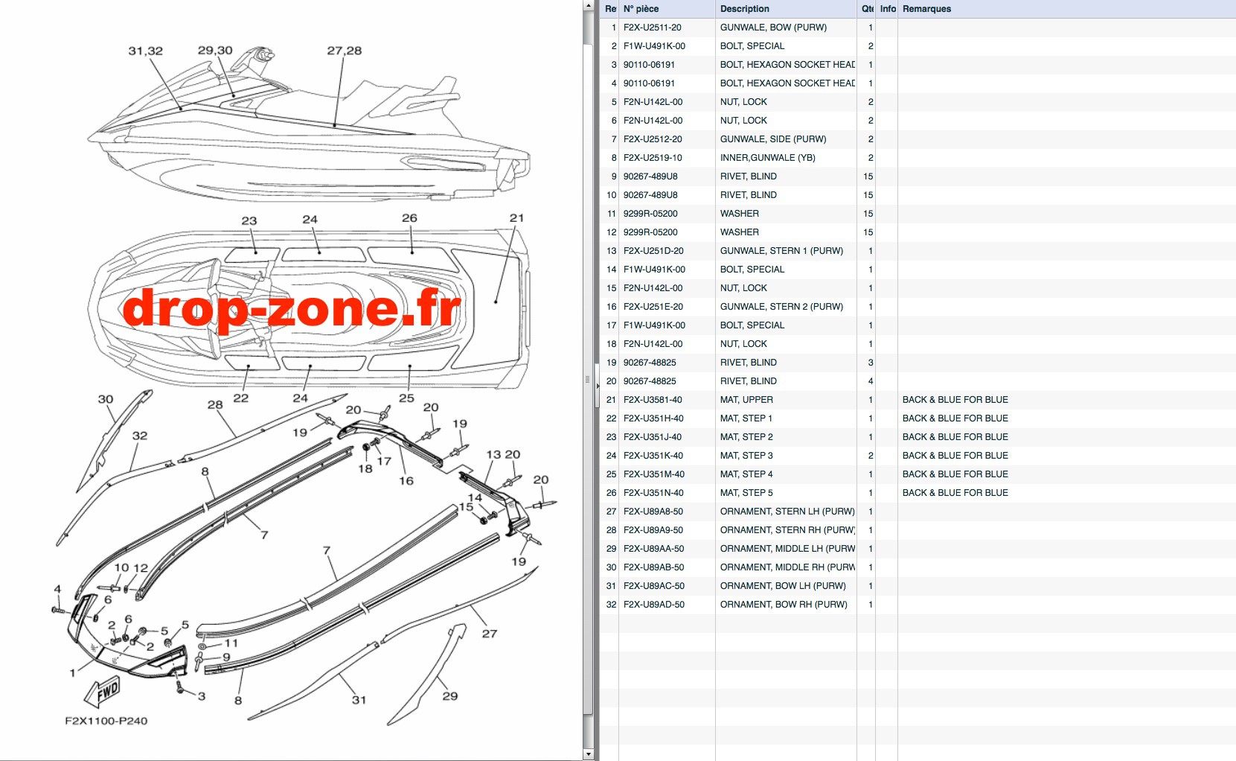Click the MAT, STEP 3 row

pyautogui.click(x=918, y=456)
